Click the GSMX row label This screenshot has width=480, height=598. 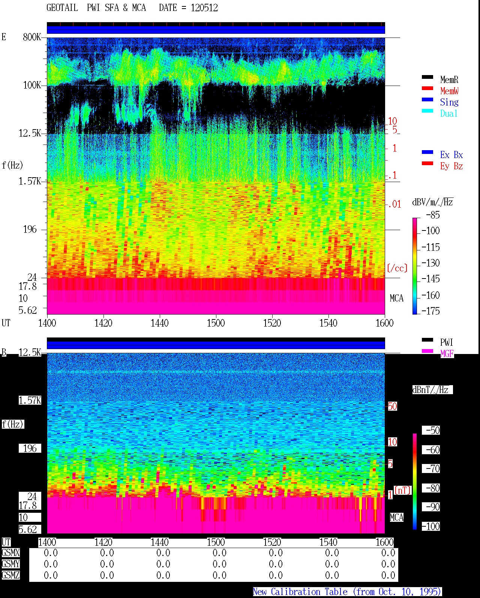tap(10, 553)
